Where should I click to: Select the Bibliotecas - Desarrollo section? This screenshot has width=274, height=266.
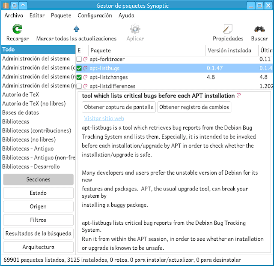pyautogui.click(x=38, y=166)
